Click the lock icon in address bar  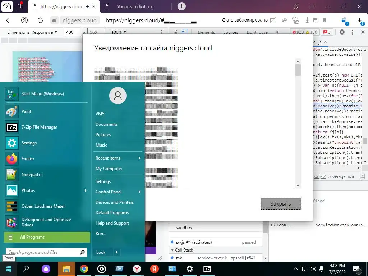(54, 20)
